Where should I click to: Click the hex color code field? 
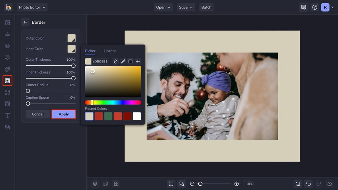[100, 61]
